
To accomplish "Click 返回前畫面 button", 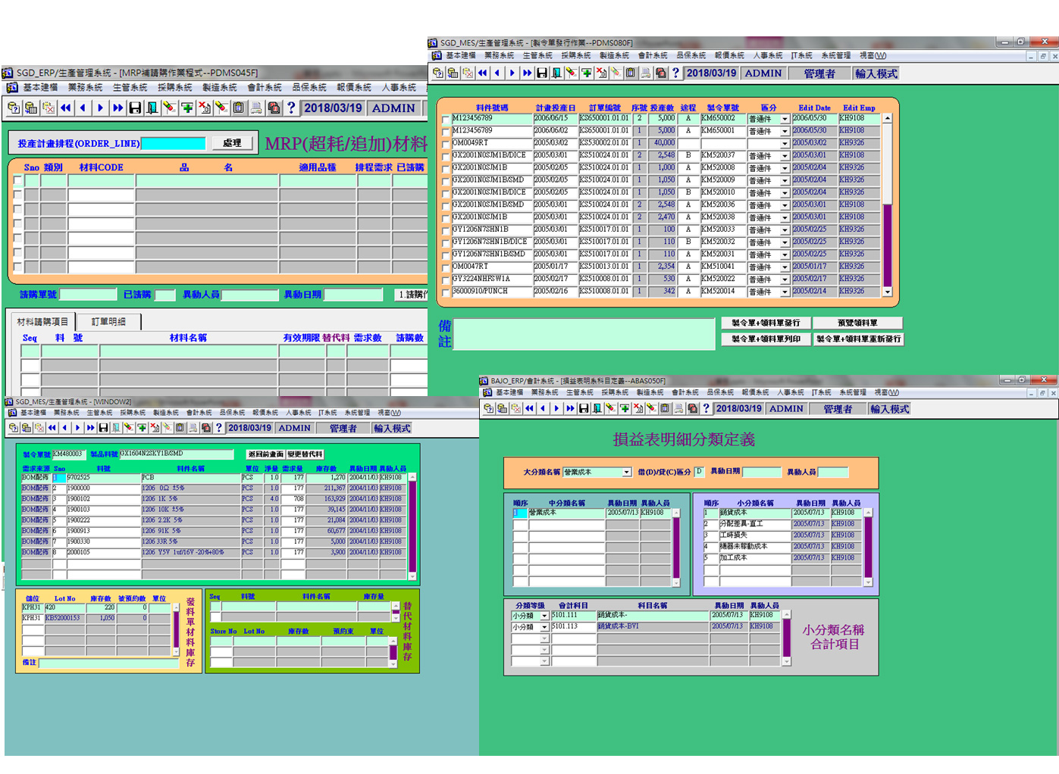I will pos(265,454).
